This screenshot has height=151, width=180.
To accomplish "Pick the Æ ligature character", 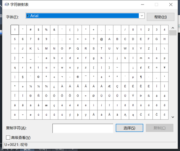I will point(109,87).
